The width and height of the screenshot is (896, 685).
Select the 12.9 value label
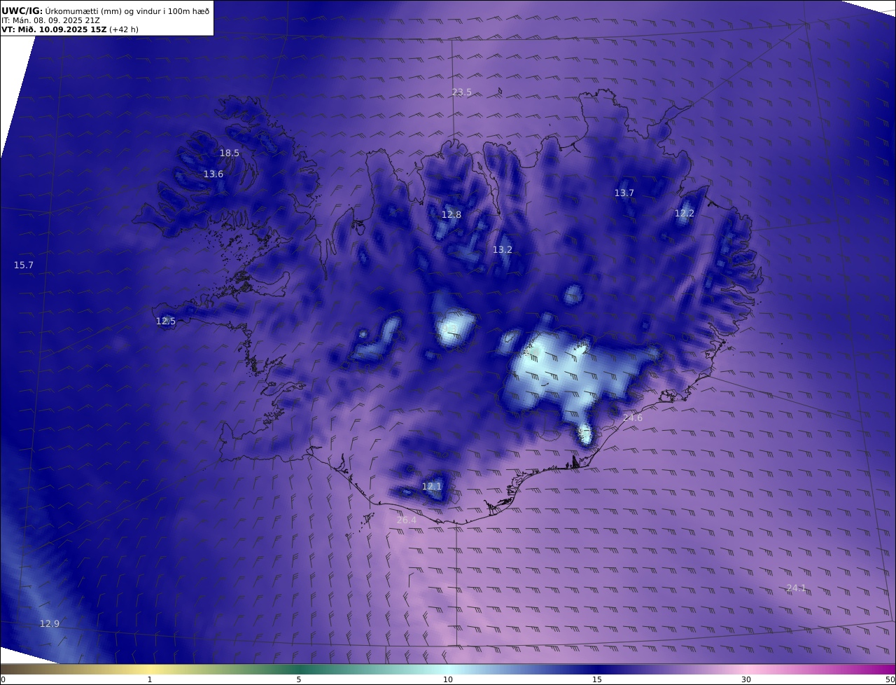(50, 623)
